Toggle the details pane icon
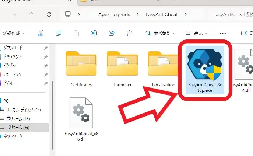Viewport: 253px width, 156px height. pyautogui.click(x=244, y=33)
